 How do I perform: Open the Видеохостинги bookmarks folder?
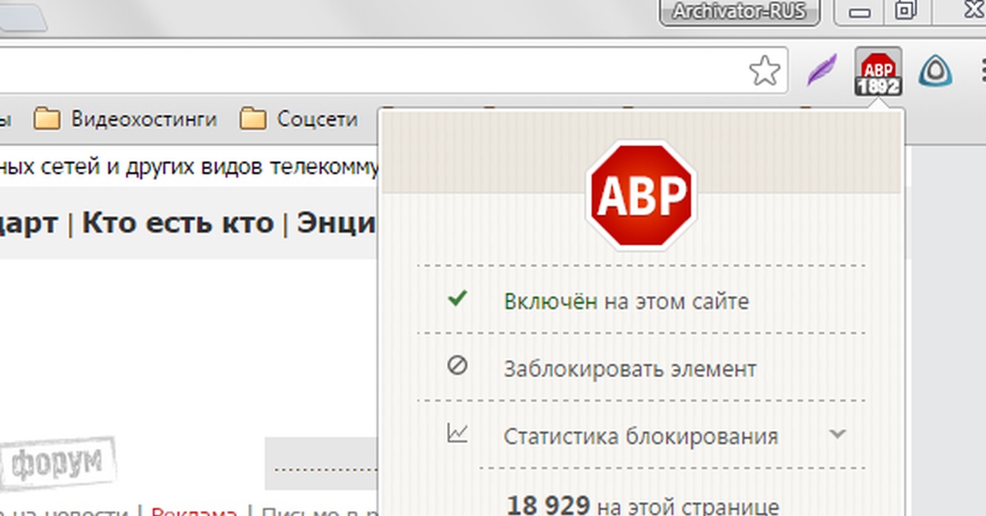tap(126, 119)
